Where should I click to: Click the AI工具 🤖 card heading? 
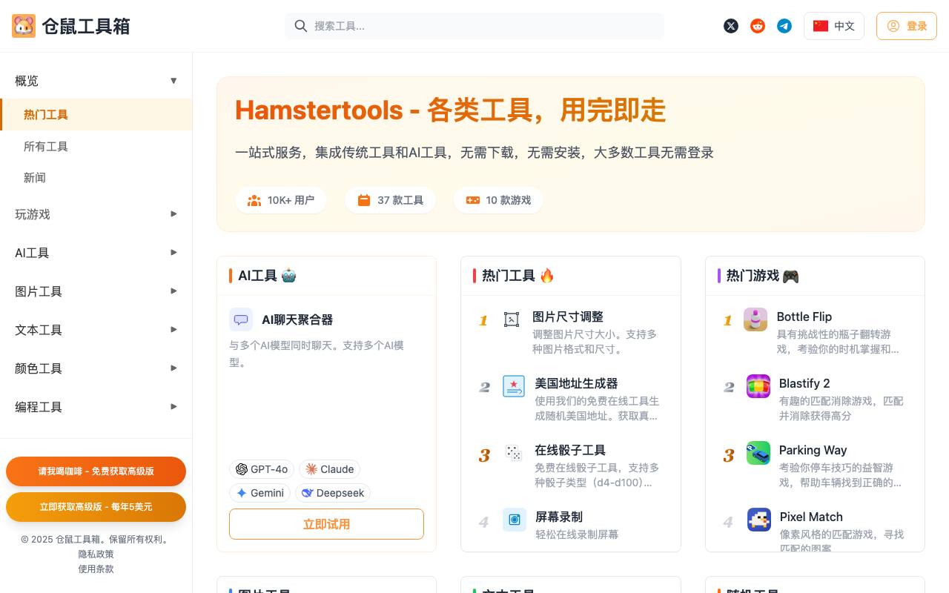[x=268, y=276]
